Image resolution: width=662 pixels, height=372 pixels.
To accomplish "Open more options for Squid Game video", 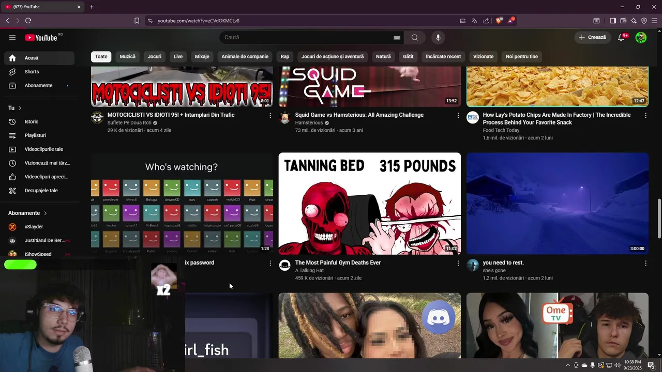I will coord(458,116).
